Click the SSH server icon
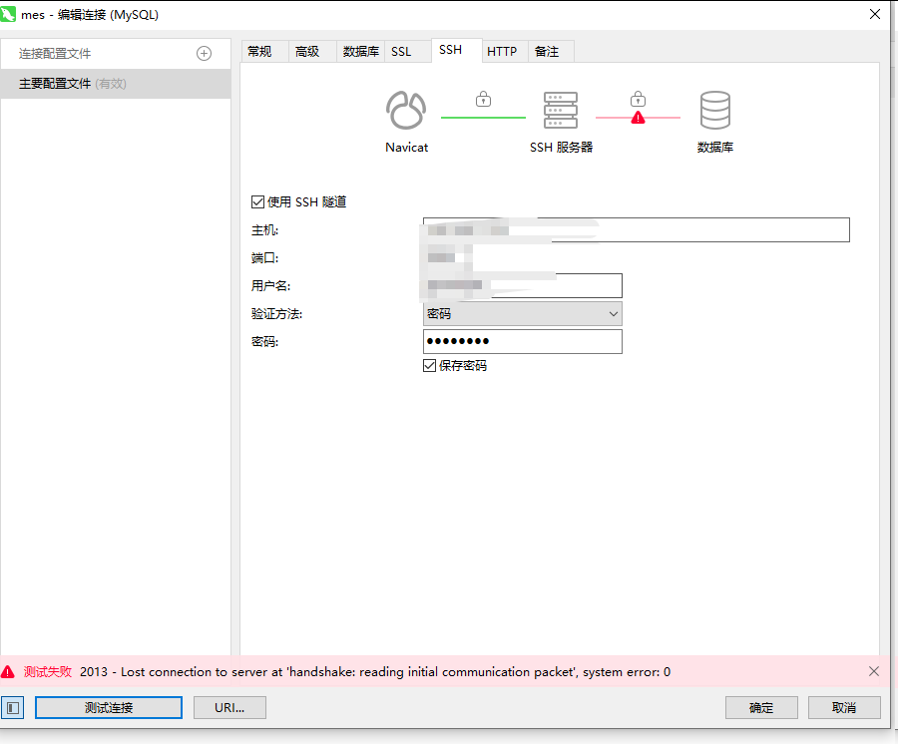The image size is (898, 744). [x=561, y=111]
